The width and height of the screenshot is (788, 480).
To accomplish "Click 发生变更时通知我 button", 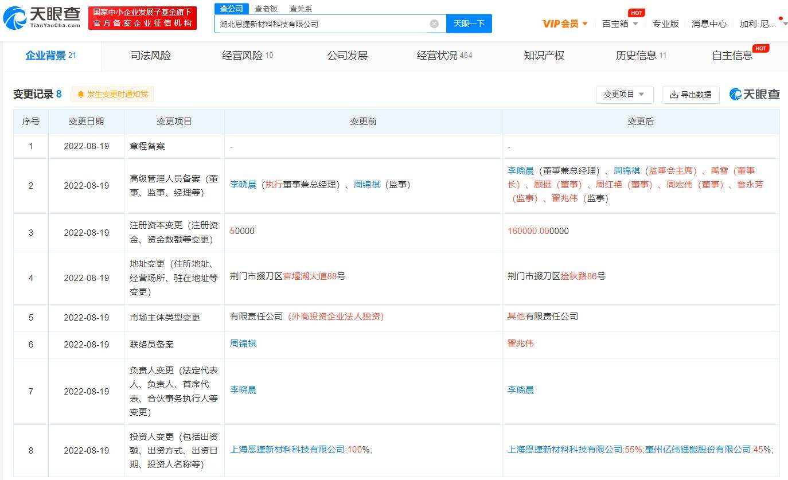I will [x=112, y=94].
